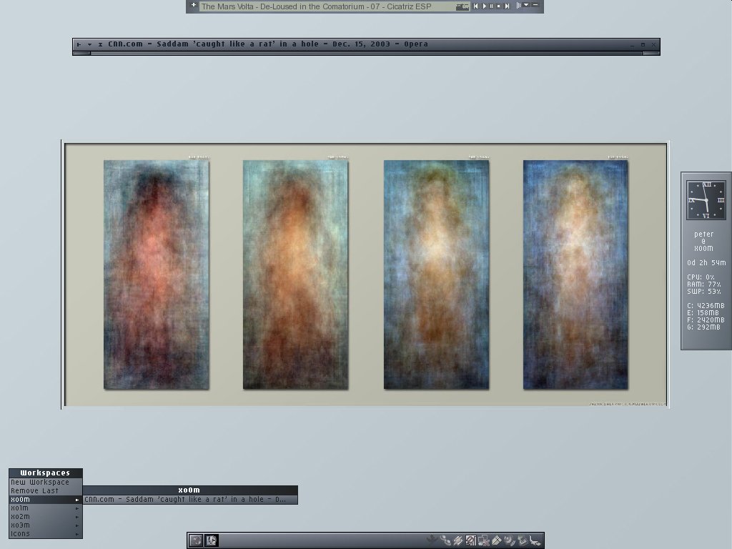The width and height of the screenshot is (732, 549).
Task: Click the song title display text
Action: coord(316,6)
